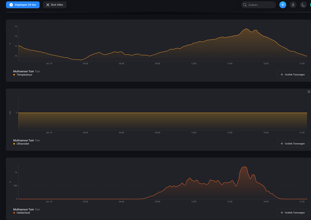The image size is (311, 220).
Task: Click the Temperatuur legend label
Action: tap(24, 75)
